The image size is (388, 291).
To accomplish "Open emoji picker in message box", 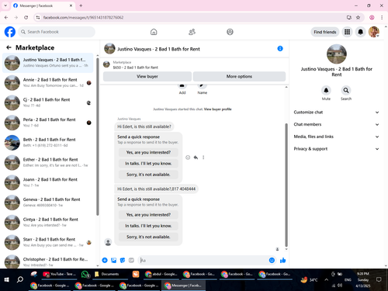I will pyautogui.click(x=272, y=260).
